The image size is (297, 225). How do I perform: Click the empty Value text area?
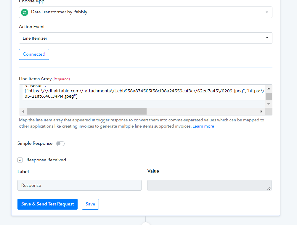click(209, 185)
